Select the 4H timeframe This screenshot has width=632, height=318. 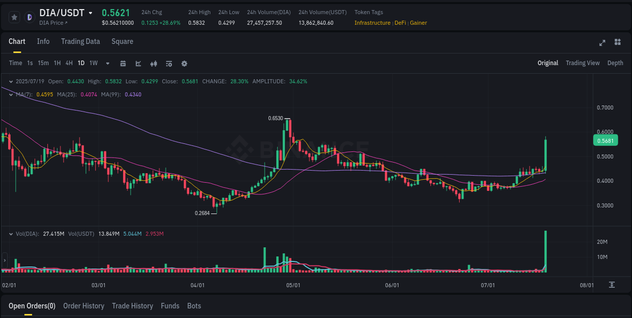(69, 63)
